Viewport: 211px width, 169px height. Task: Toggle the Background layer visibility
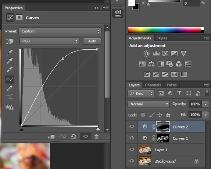coord(132,161)
